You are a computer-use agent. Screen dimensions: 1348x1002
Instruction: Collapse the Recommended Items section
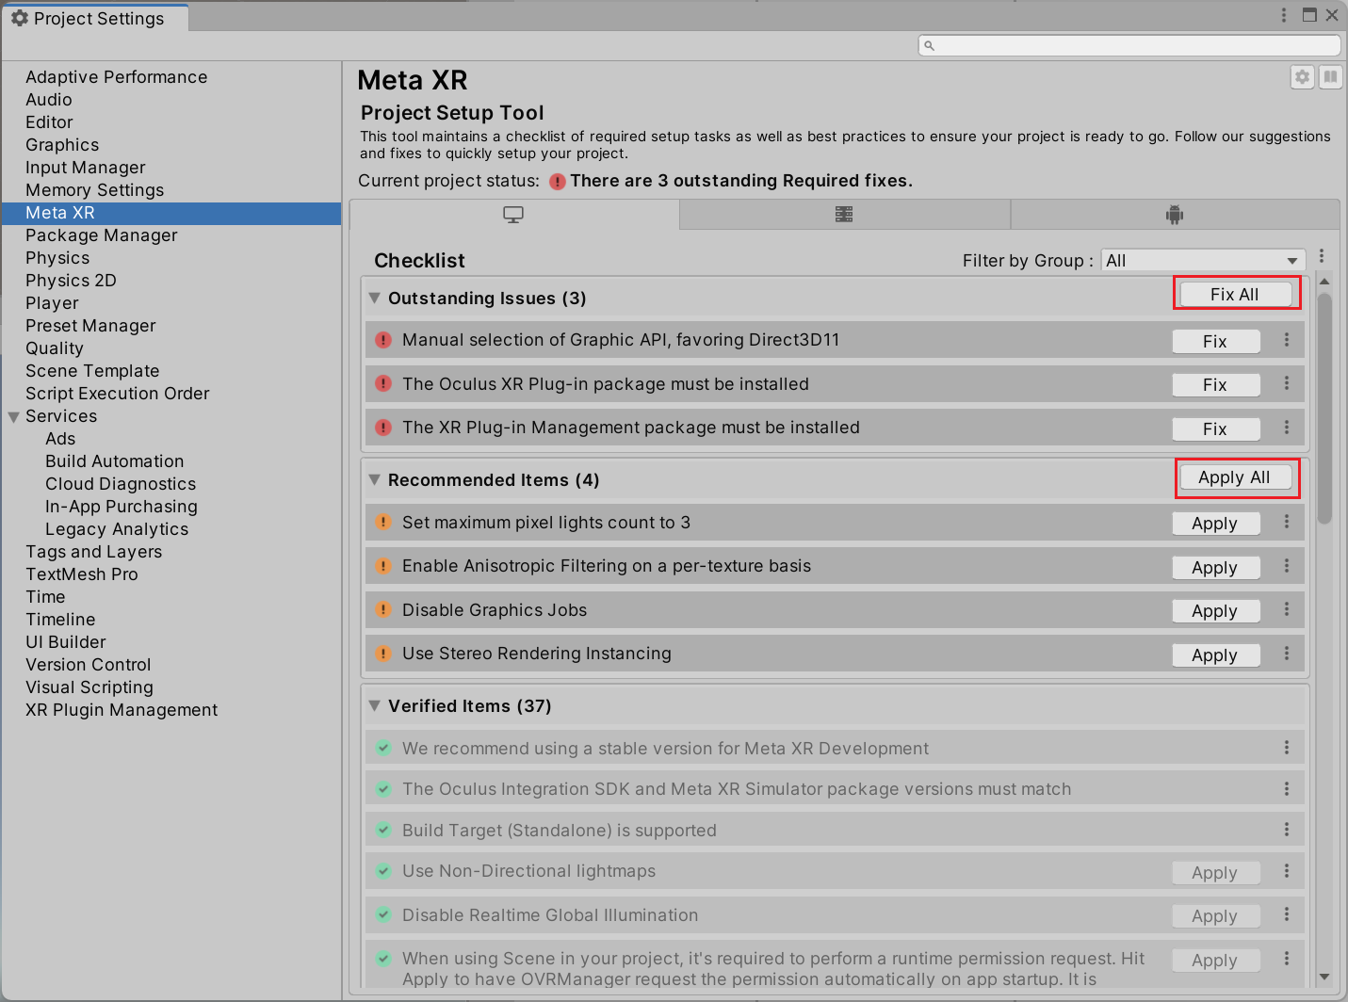tap(374, 479)
